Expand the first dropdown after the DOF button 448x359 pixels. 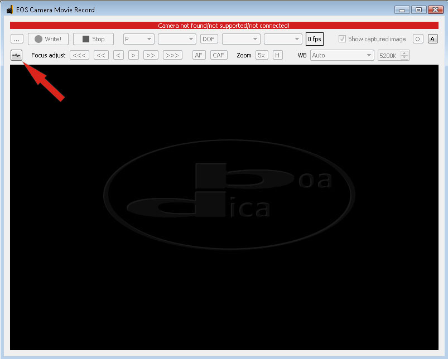[x=241, y=39]
